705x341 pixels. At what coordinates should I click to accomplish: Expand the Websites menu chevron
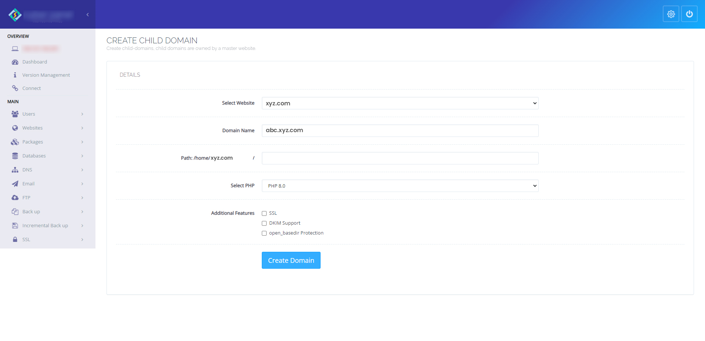click(82, 128)
